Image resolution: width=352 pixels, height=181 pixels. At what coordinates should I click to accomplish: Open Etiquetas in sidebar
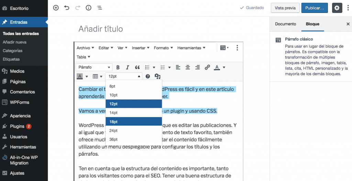(x=11, y=59)
